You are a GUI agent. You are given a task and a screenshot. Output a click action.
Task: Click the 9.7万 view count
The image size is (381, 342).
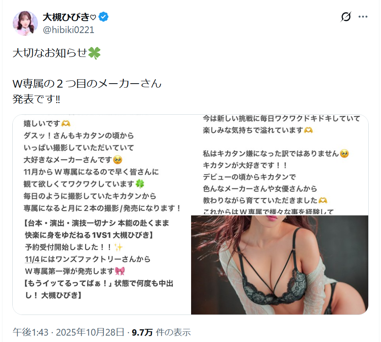142,332
